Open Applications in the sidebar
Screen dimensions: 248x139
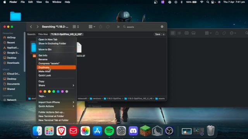pos(13,48)
